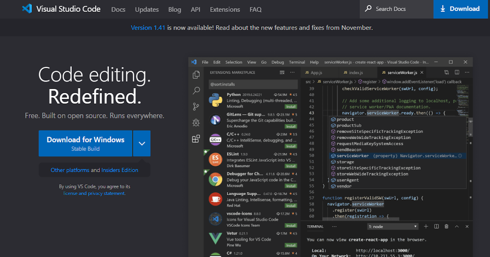Expand the download options arrow button
This screenshot has height=257, width=490.
pyautogui.click(x=142, y=143)
